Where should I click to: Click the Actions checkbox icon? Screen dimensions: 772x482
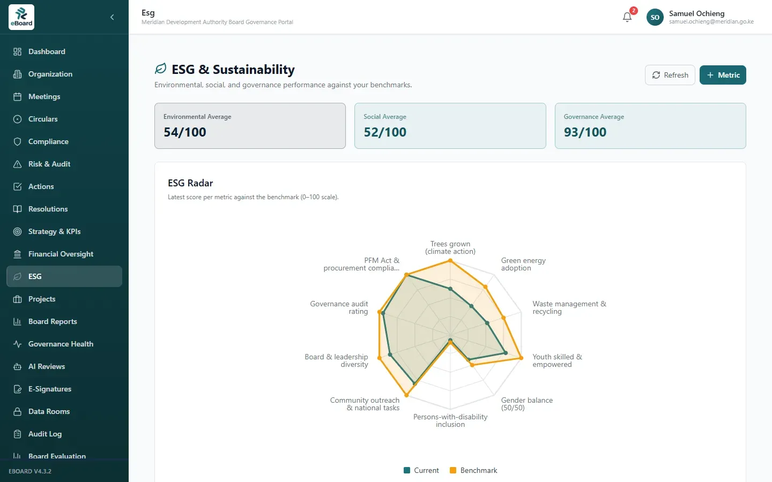[x=17, y=186]
